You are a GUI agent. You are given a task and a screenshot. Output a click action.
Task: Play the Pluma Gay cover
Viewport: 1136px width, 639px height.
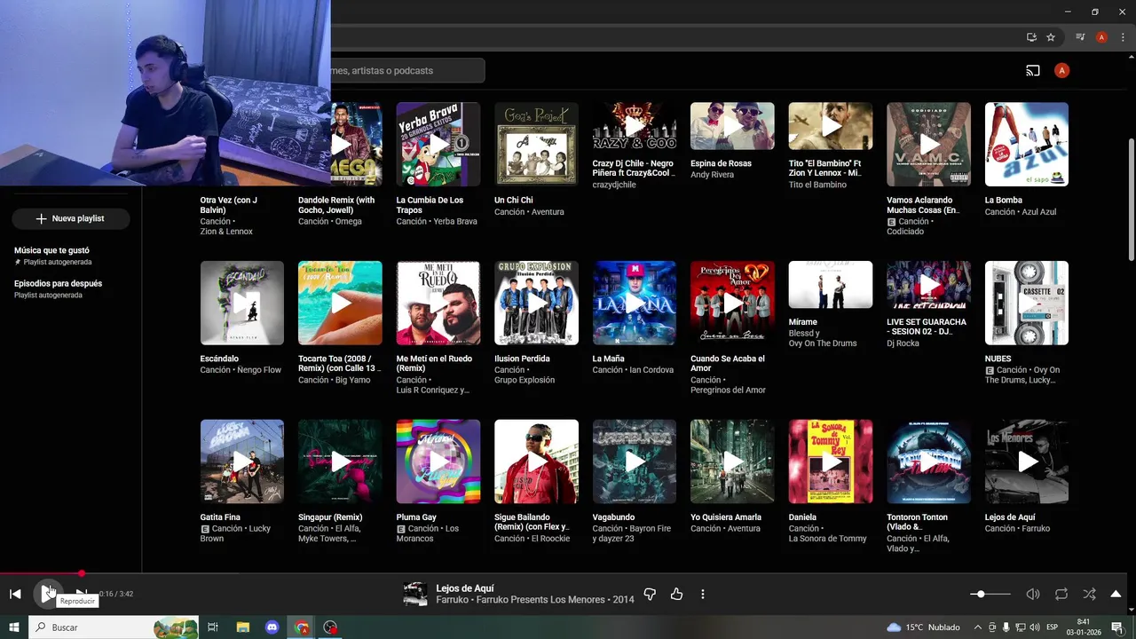[438, 461]
